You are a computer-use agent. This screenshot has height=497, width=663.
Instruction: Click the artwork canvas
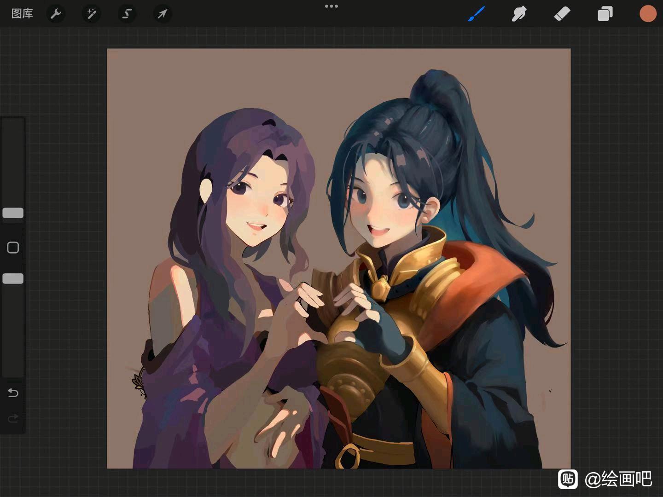tap(339, 259)
